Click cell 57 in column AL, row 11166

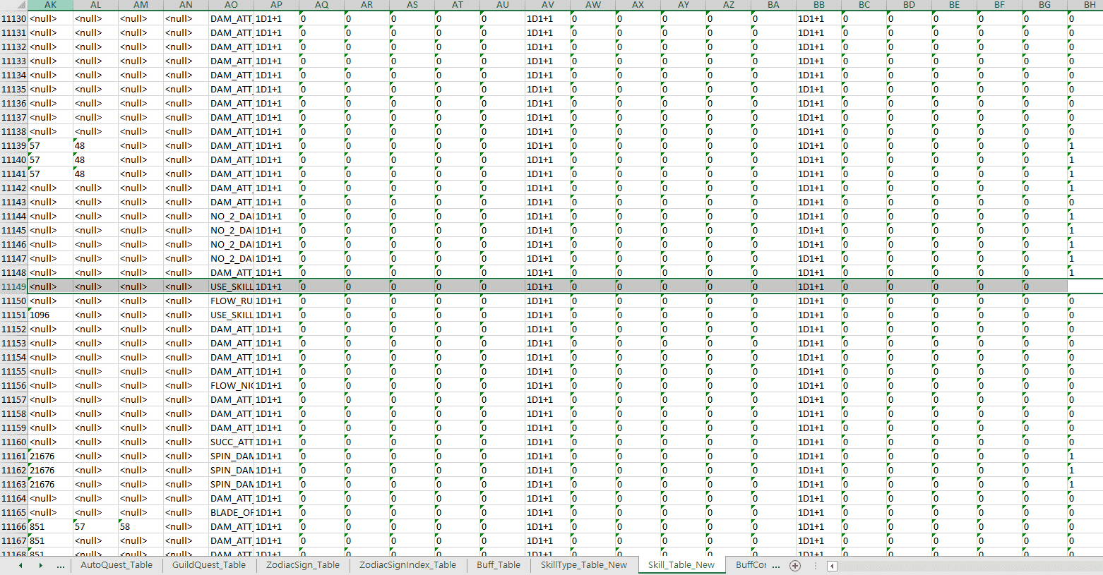pyautogui.click(x=95, y=527)
